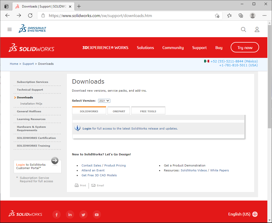The width and height of the screenshot is (272, 223).
Task: Open SolidWorks Videos link
Action: (x=193, y=170)
